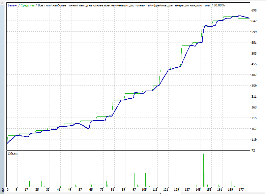Viewport: 266px width, 194px height.
Task: Close the tester panel with the X button
Action: click(x=2, y=3)
